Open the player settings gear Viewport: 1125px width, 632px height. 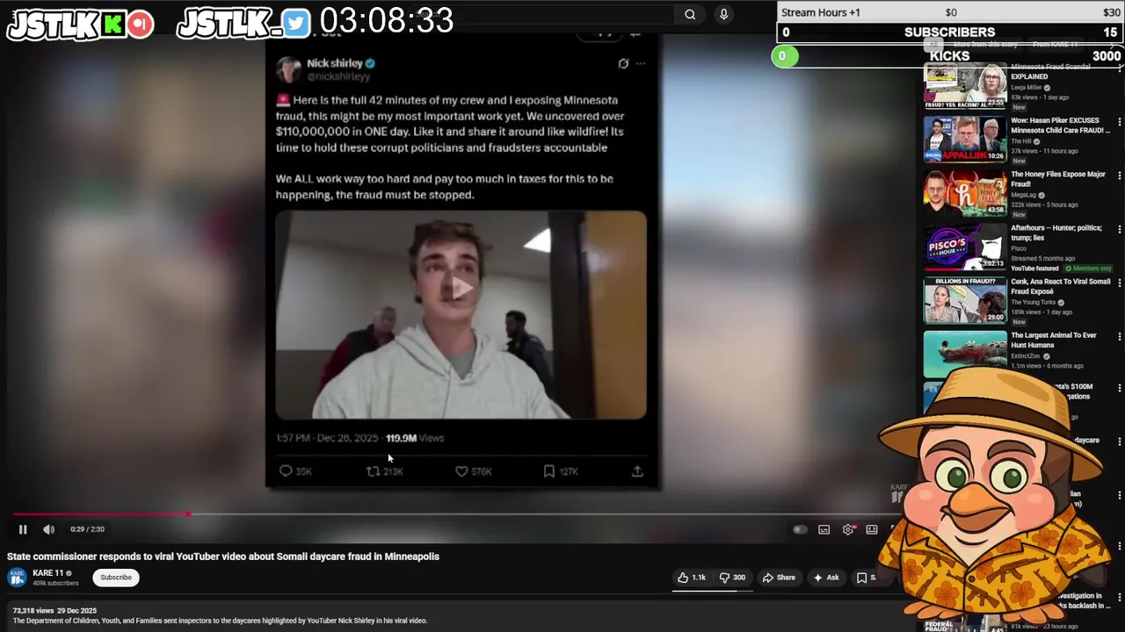click(848, 529)
